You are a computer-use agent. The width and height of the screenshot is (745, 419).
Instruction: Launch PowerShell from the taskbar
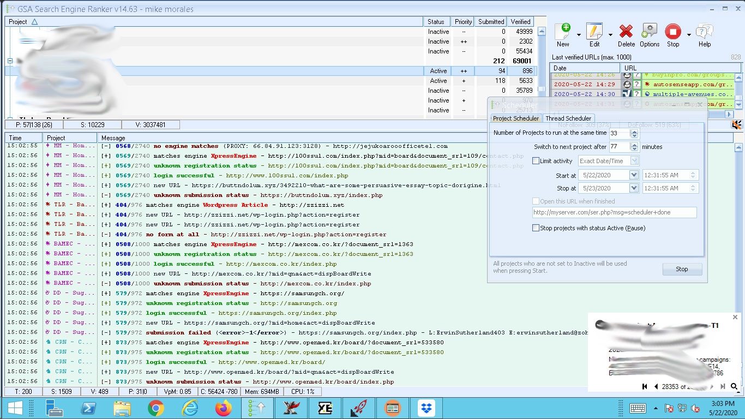(88, 408)
